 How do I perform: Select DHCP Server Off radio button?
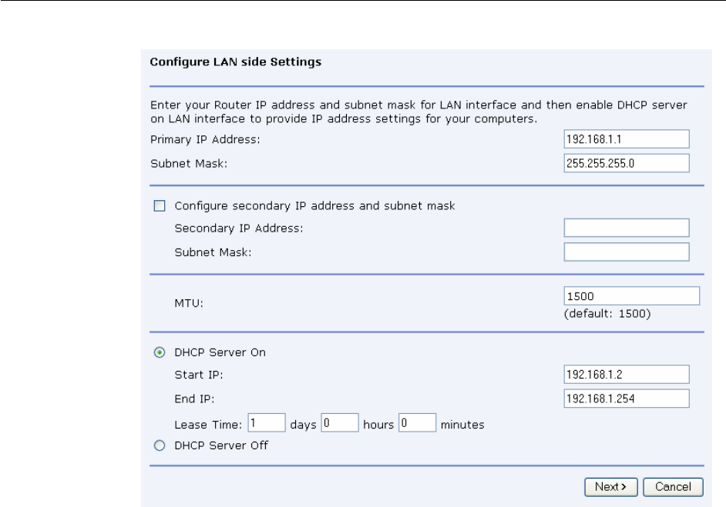point(160,445)
